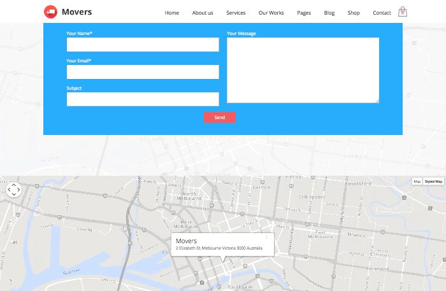Image resolution: width=446 pixels, height=291 pixels.
Task: Open the shopping bag cart icon
Action: pos(403,12)
